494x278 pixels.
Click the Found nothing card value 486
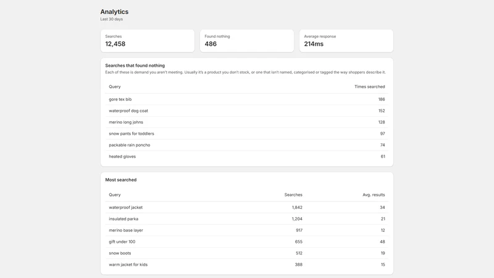211,44
